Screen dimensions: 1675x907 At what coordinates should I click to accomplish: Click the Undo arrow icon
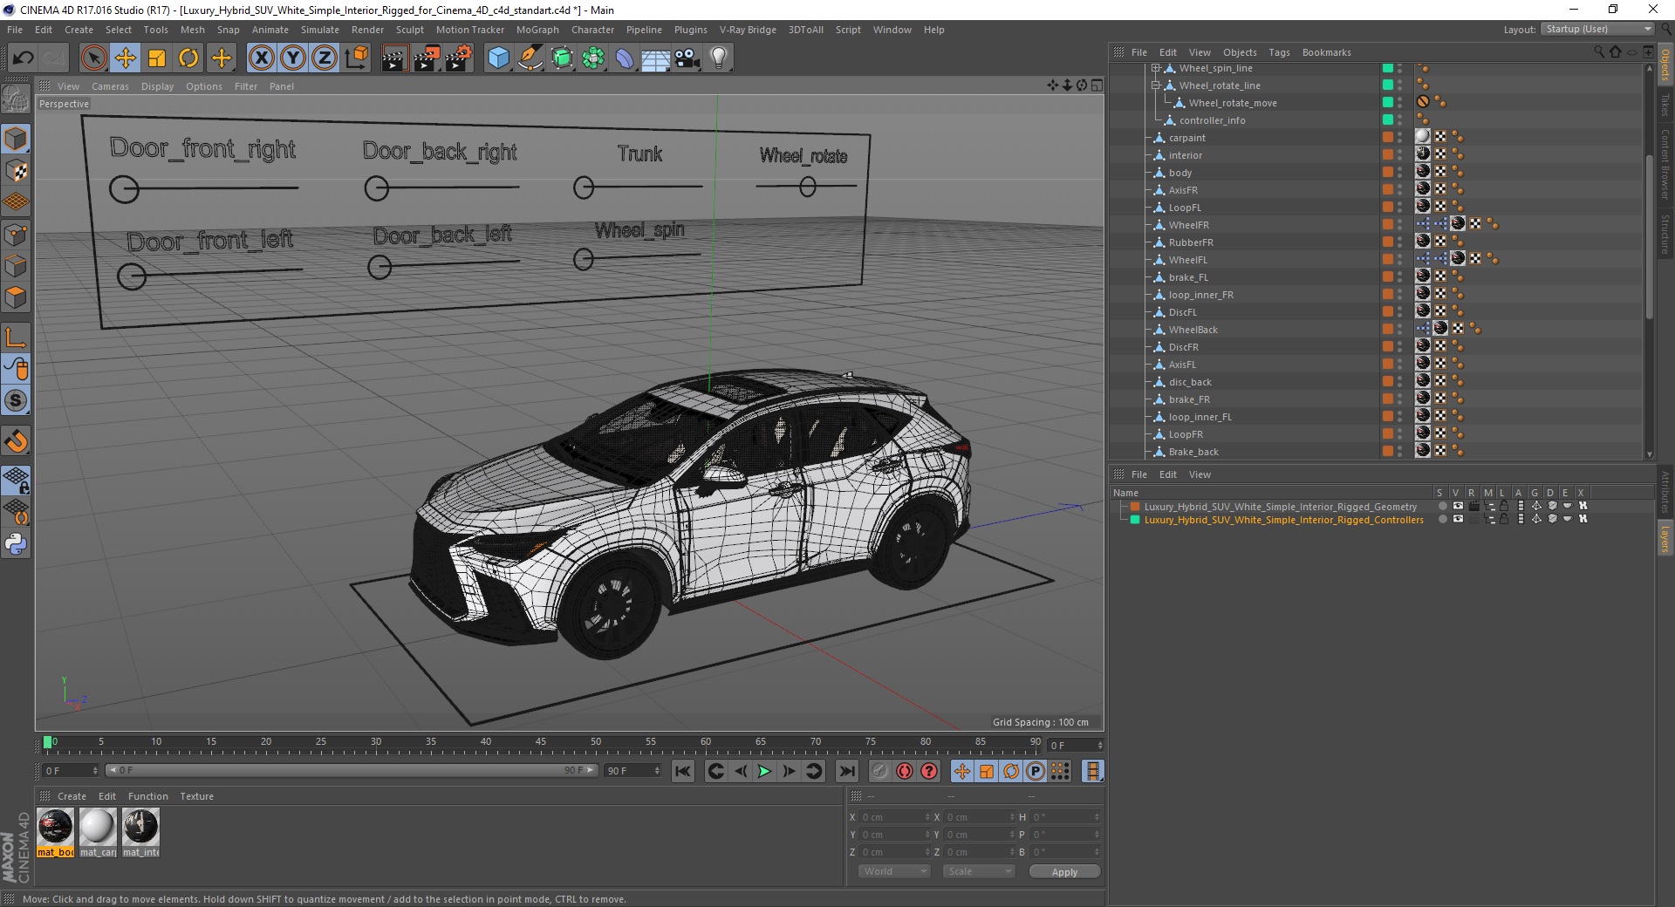tap(24, 58)
